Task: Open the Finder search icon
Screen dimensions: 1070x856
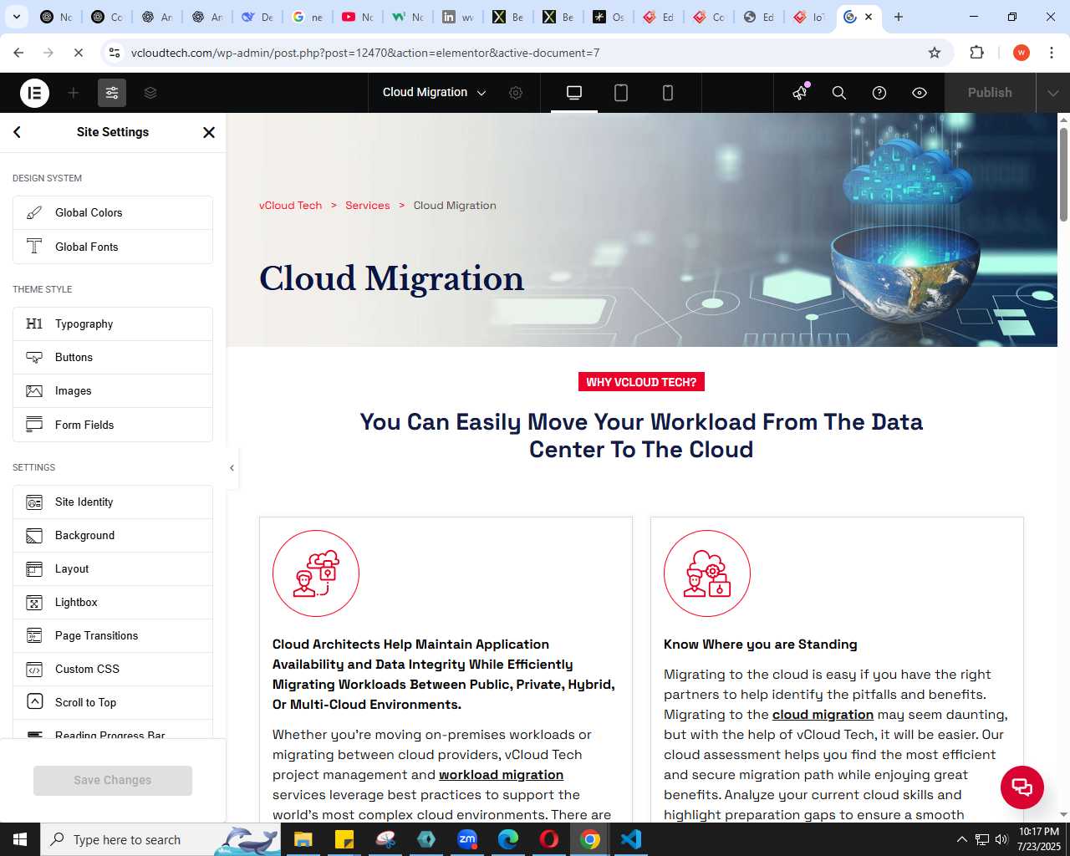Action: coord(839,93)
